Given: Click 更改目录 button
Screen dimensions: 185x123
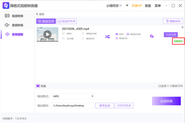Looking at the screenshot, I should [x=105, y=106].
